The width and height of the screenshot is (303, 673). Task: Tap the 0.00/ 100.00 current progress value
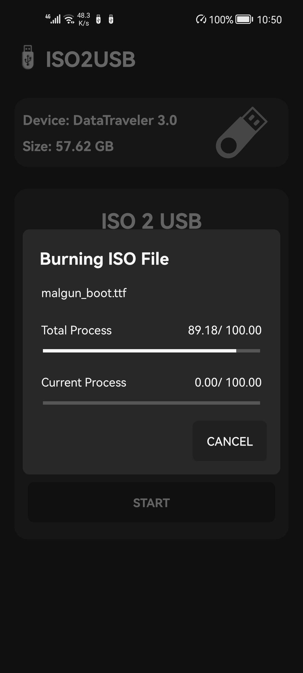click(228, 382)
